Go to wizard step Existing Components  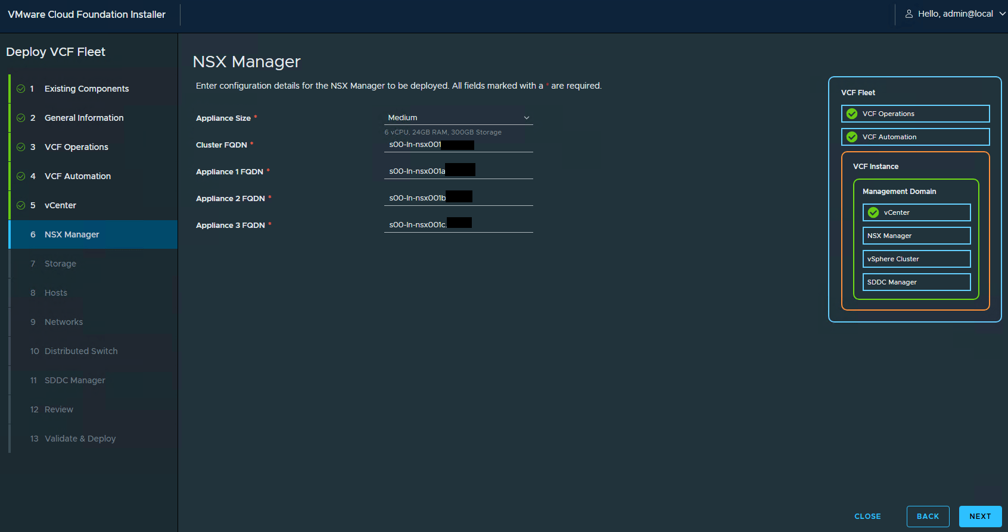pos(93,89)
